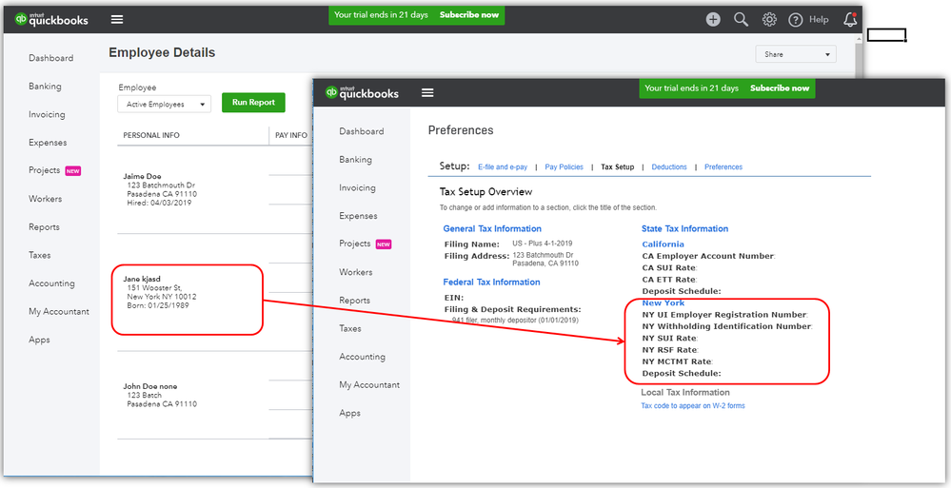Screen dimensions: 951x488
Task: Toggle the hamburger menu in the back window
Action: pyautogui.click(x=117, y=19)
